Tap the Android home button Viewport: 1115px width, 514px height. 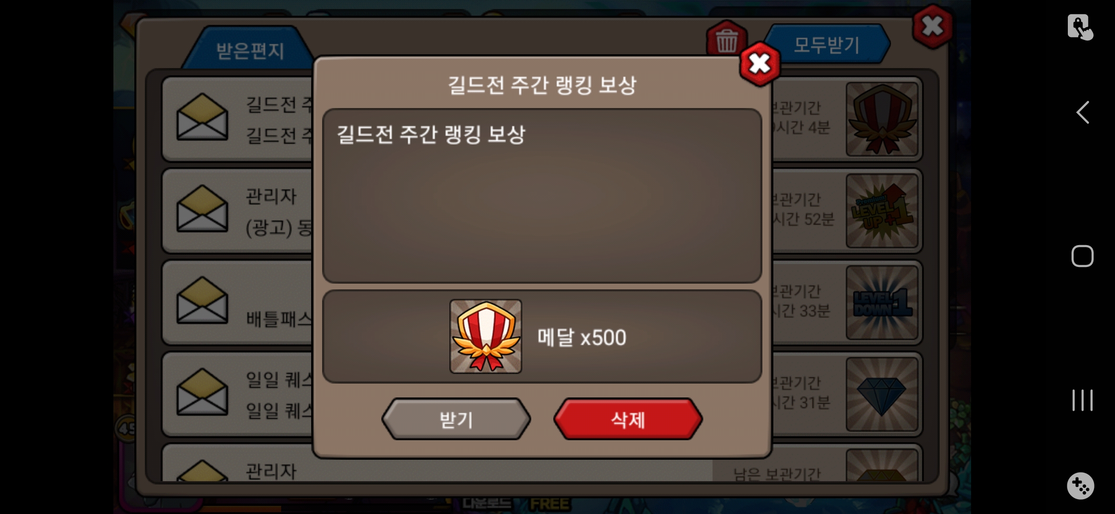1082,256
